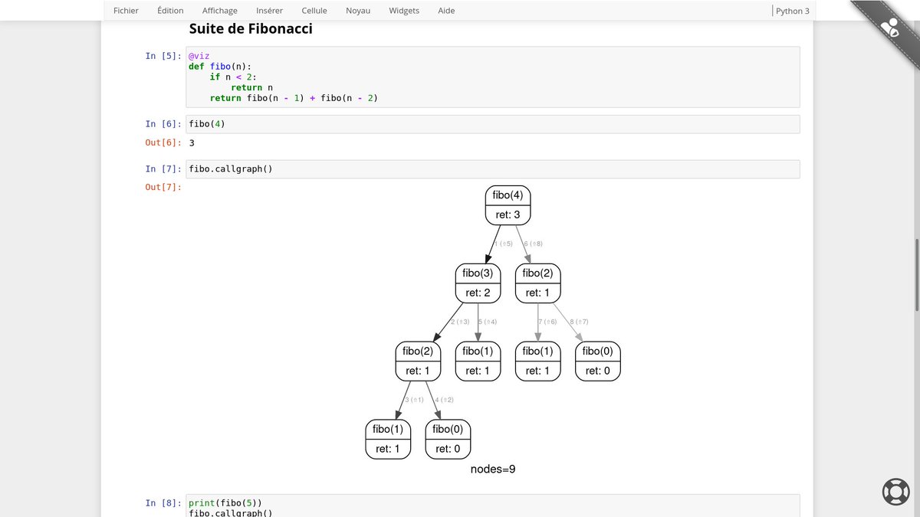Click the edge label 1 (↑5)
The image size is (920, 517).
[x=504, y=244]
